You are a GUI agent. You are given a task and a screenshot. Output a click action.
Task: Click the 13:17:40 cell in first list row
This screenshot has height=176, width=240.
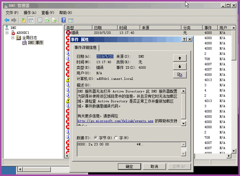127,33
